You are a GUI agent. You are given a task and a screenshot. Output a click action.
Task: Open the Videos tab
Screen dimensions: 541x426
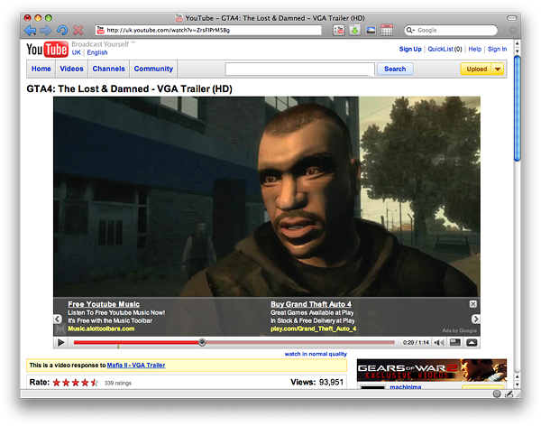coord(71,69)
